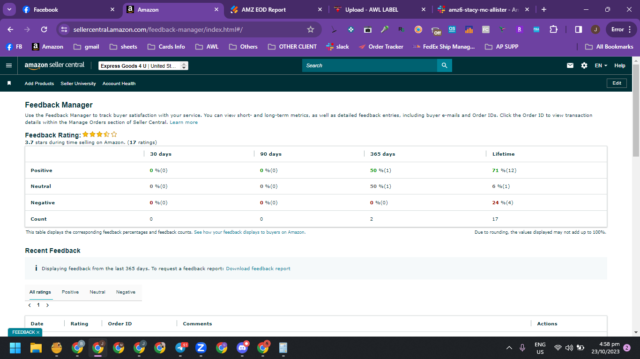This screenshot has height=359, width=640.
Task: Click the Edit button
Action: pos(617,83)
